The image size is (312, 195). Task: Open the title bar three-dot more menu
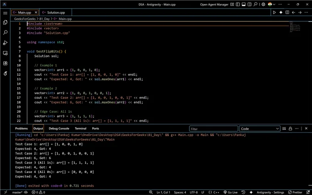[x=280, y=5]
